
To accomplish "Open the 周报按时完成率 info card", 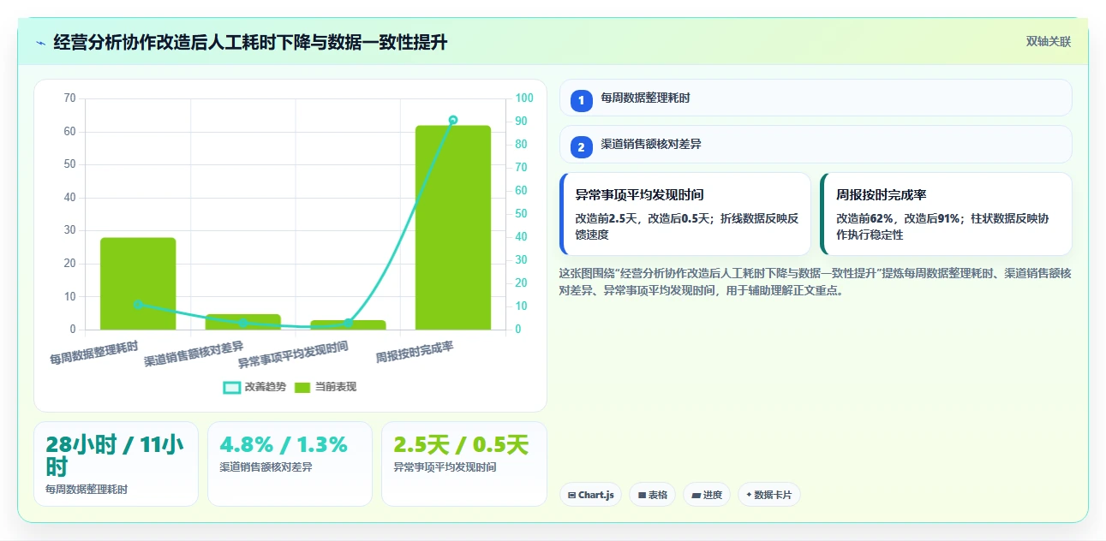I will (x=946, y=214).
